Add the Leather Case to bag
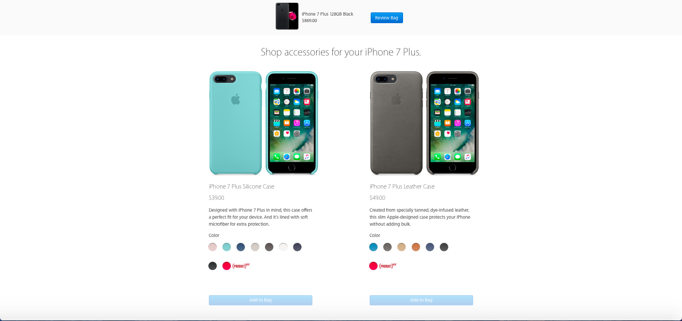 421,300
